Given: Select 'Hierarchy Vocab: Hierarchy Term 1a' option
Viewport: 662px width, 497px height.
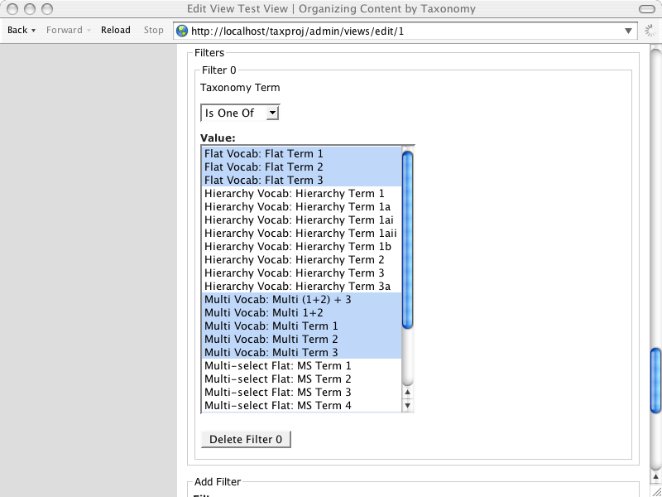Looking at the screenshot, I should pyautogui.click(x=301, y=206).
